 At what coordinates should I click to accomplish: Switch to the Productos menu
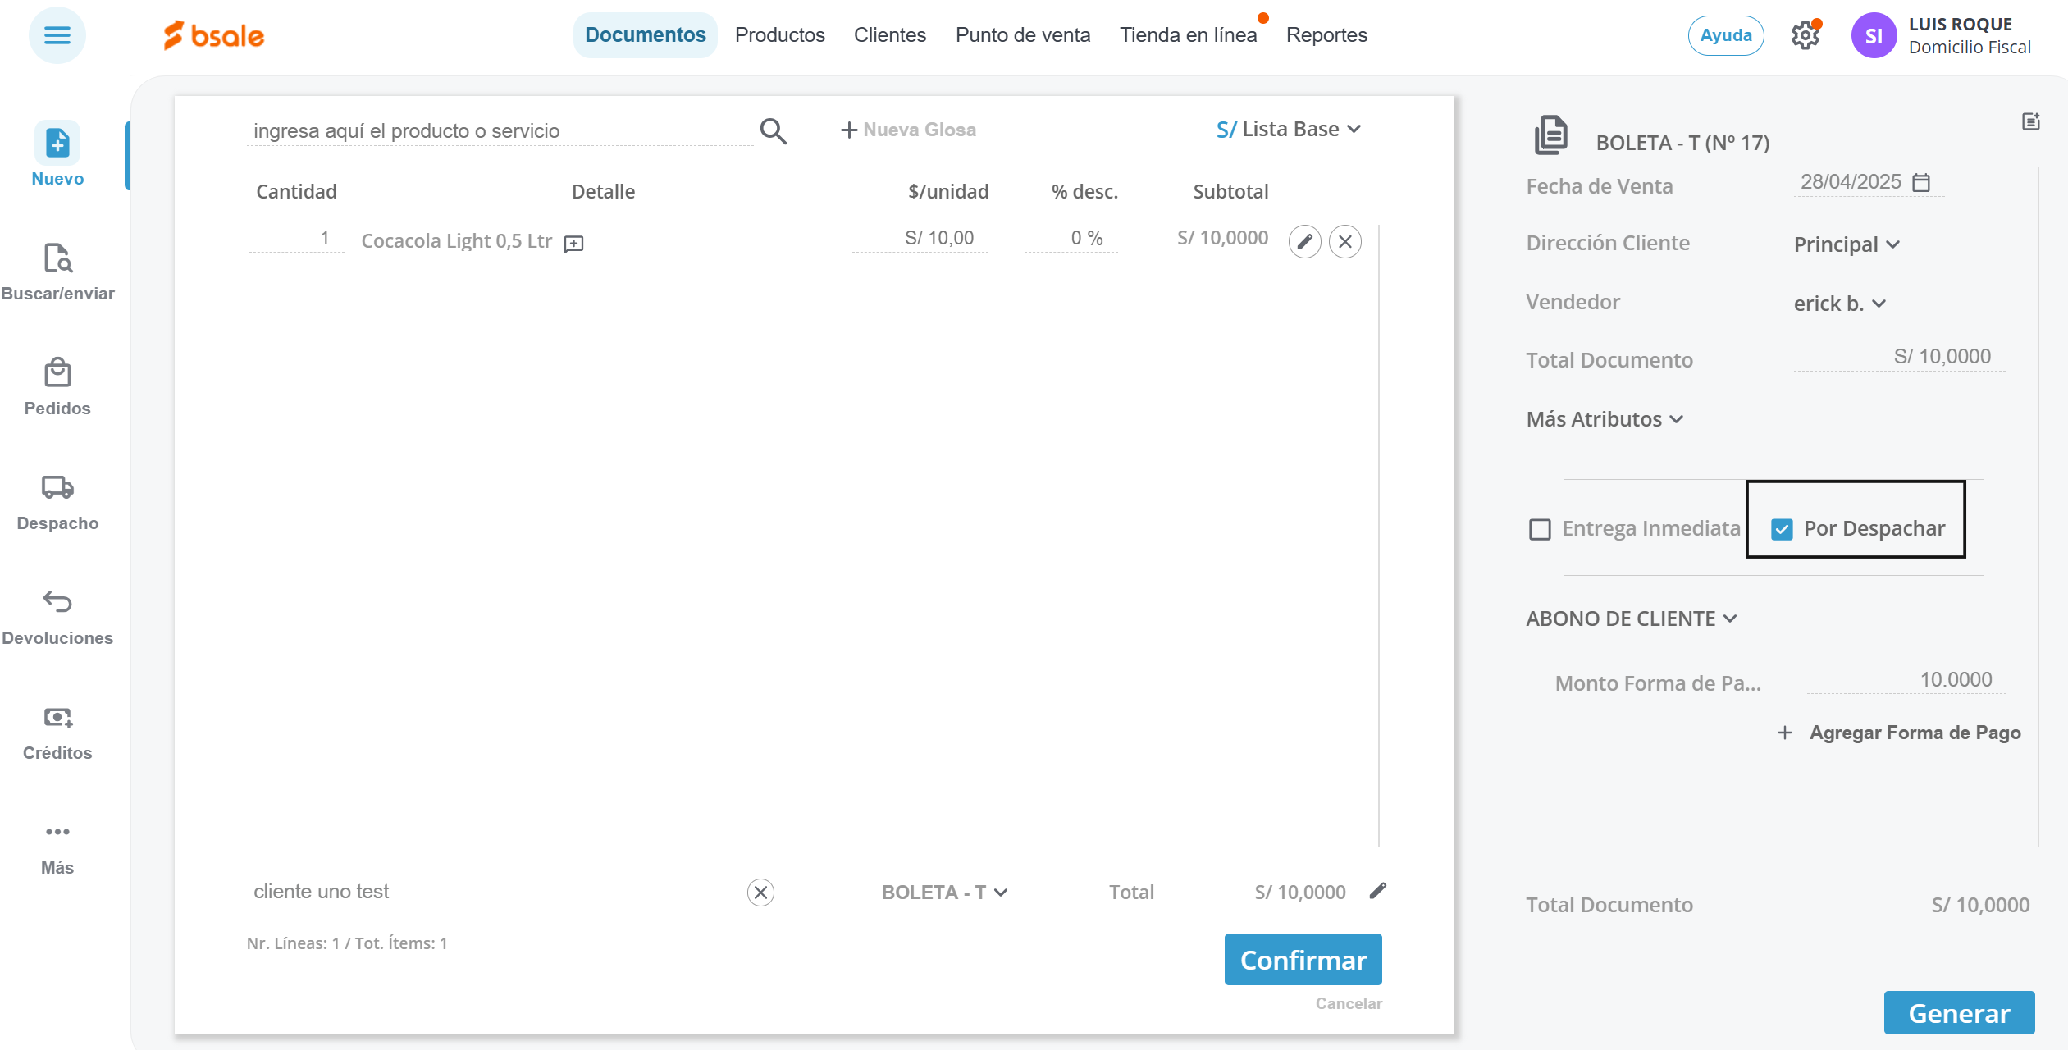779,35
